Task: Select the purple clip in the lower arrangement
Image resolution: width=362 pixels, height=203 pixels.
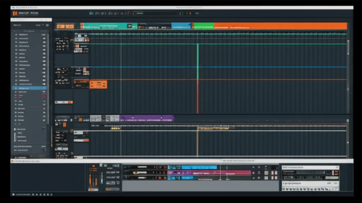Action: click(x=147, y=118)
